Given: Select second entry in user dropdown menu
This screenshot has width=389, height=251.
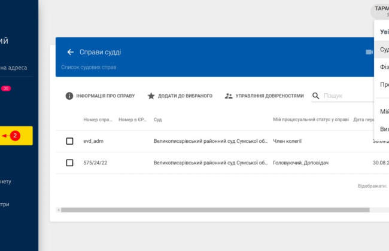Looking at the screenshot, I should 384,49.
